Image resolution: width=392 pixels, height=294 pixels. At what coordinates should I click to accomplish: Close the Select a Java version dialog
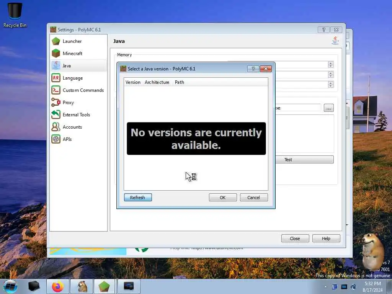266,69
